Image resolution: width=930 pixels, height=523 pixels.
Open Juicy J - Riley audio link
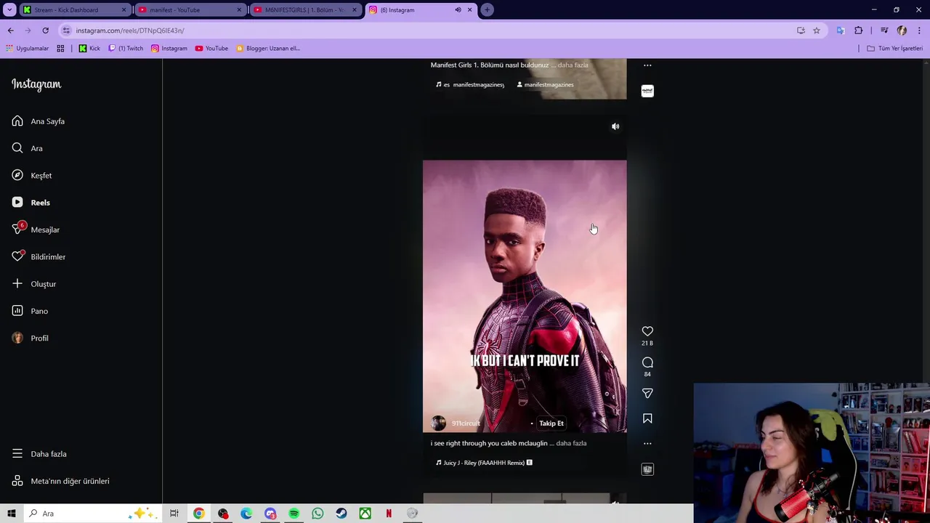484,463
